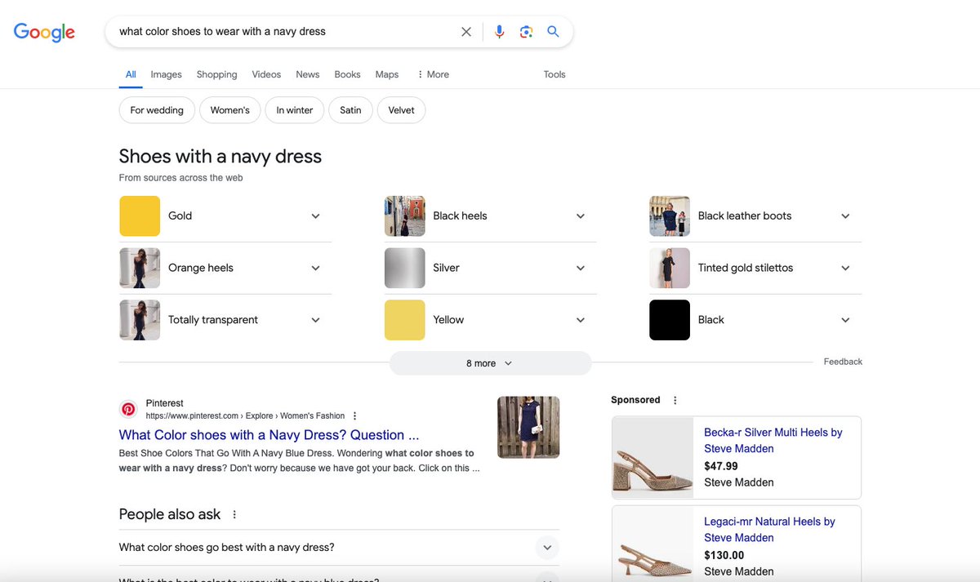Open the Pinterest result navy dress thumbnail
980x582 pixels.
pyautogui.click(x=528, y=428)
